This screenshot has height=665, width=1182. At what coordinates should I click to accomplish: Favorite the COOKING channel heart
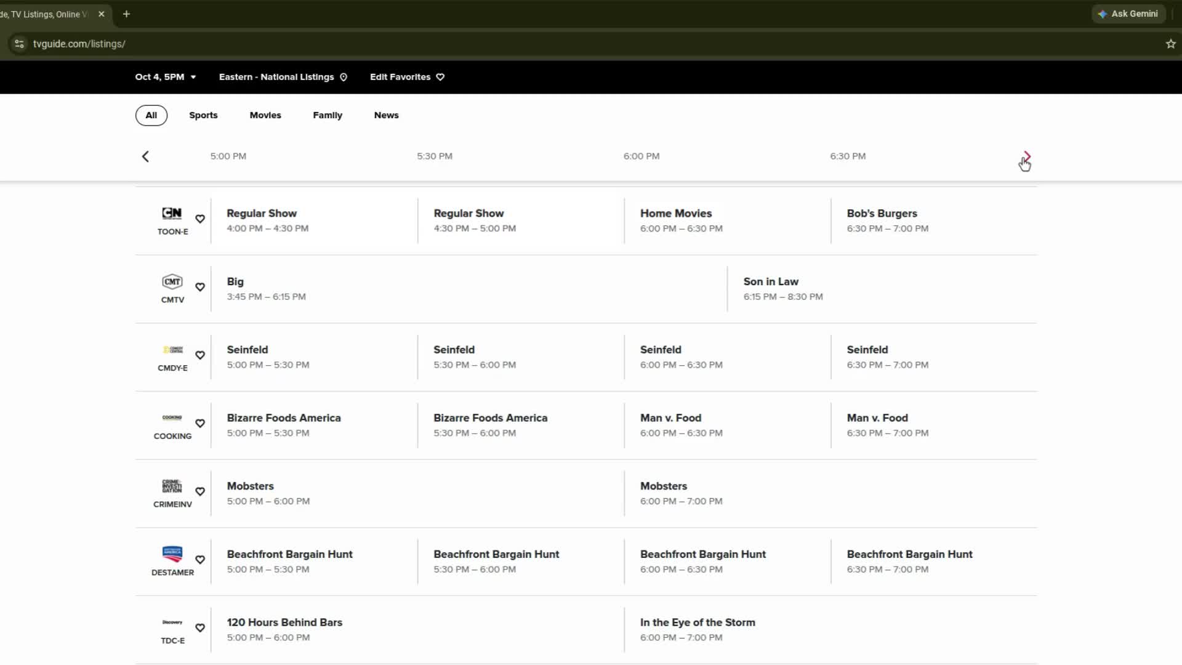(x=200, y=424)
